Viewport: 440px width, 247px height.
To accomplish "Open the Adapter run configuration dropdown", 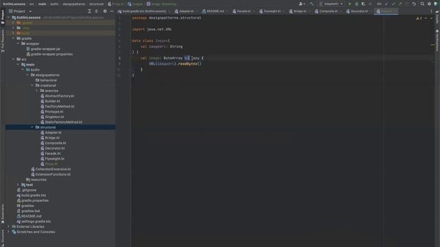I will click(x=331, y=4).
